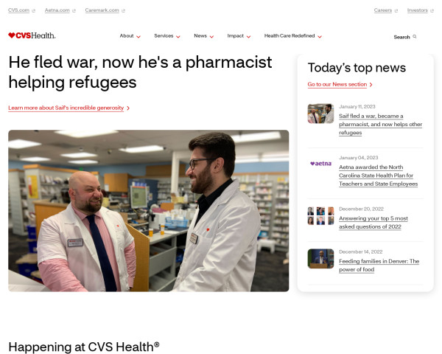The height and width of the screenshot is (354, 442).
Task: Click the Saif pharmacist news thumbnail
Action: (x=320, y=114)
